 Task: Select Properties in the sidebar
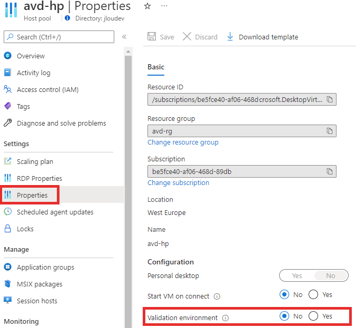pos(32,195)
